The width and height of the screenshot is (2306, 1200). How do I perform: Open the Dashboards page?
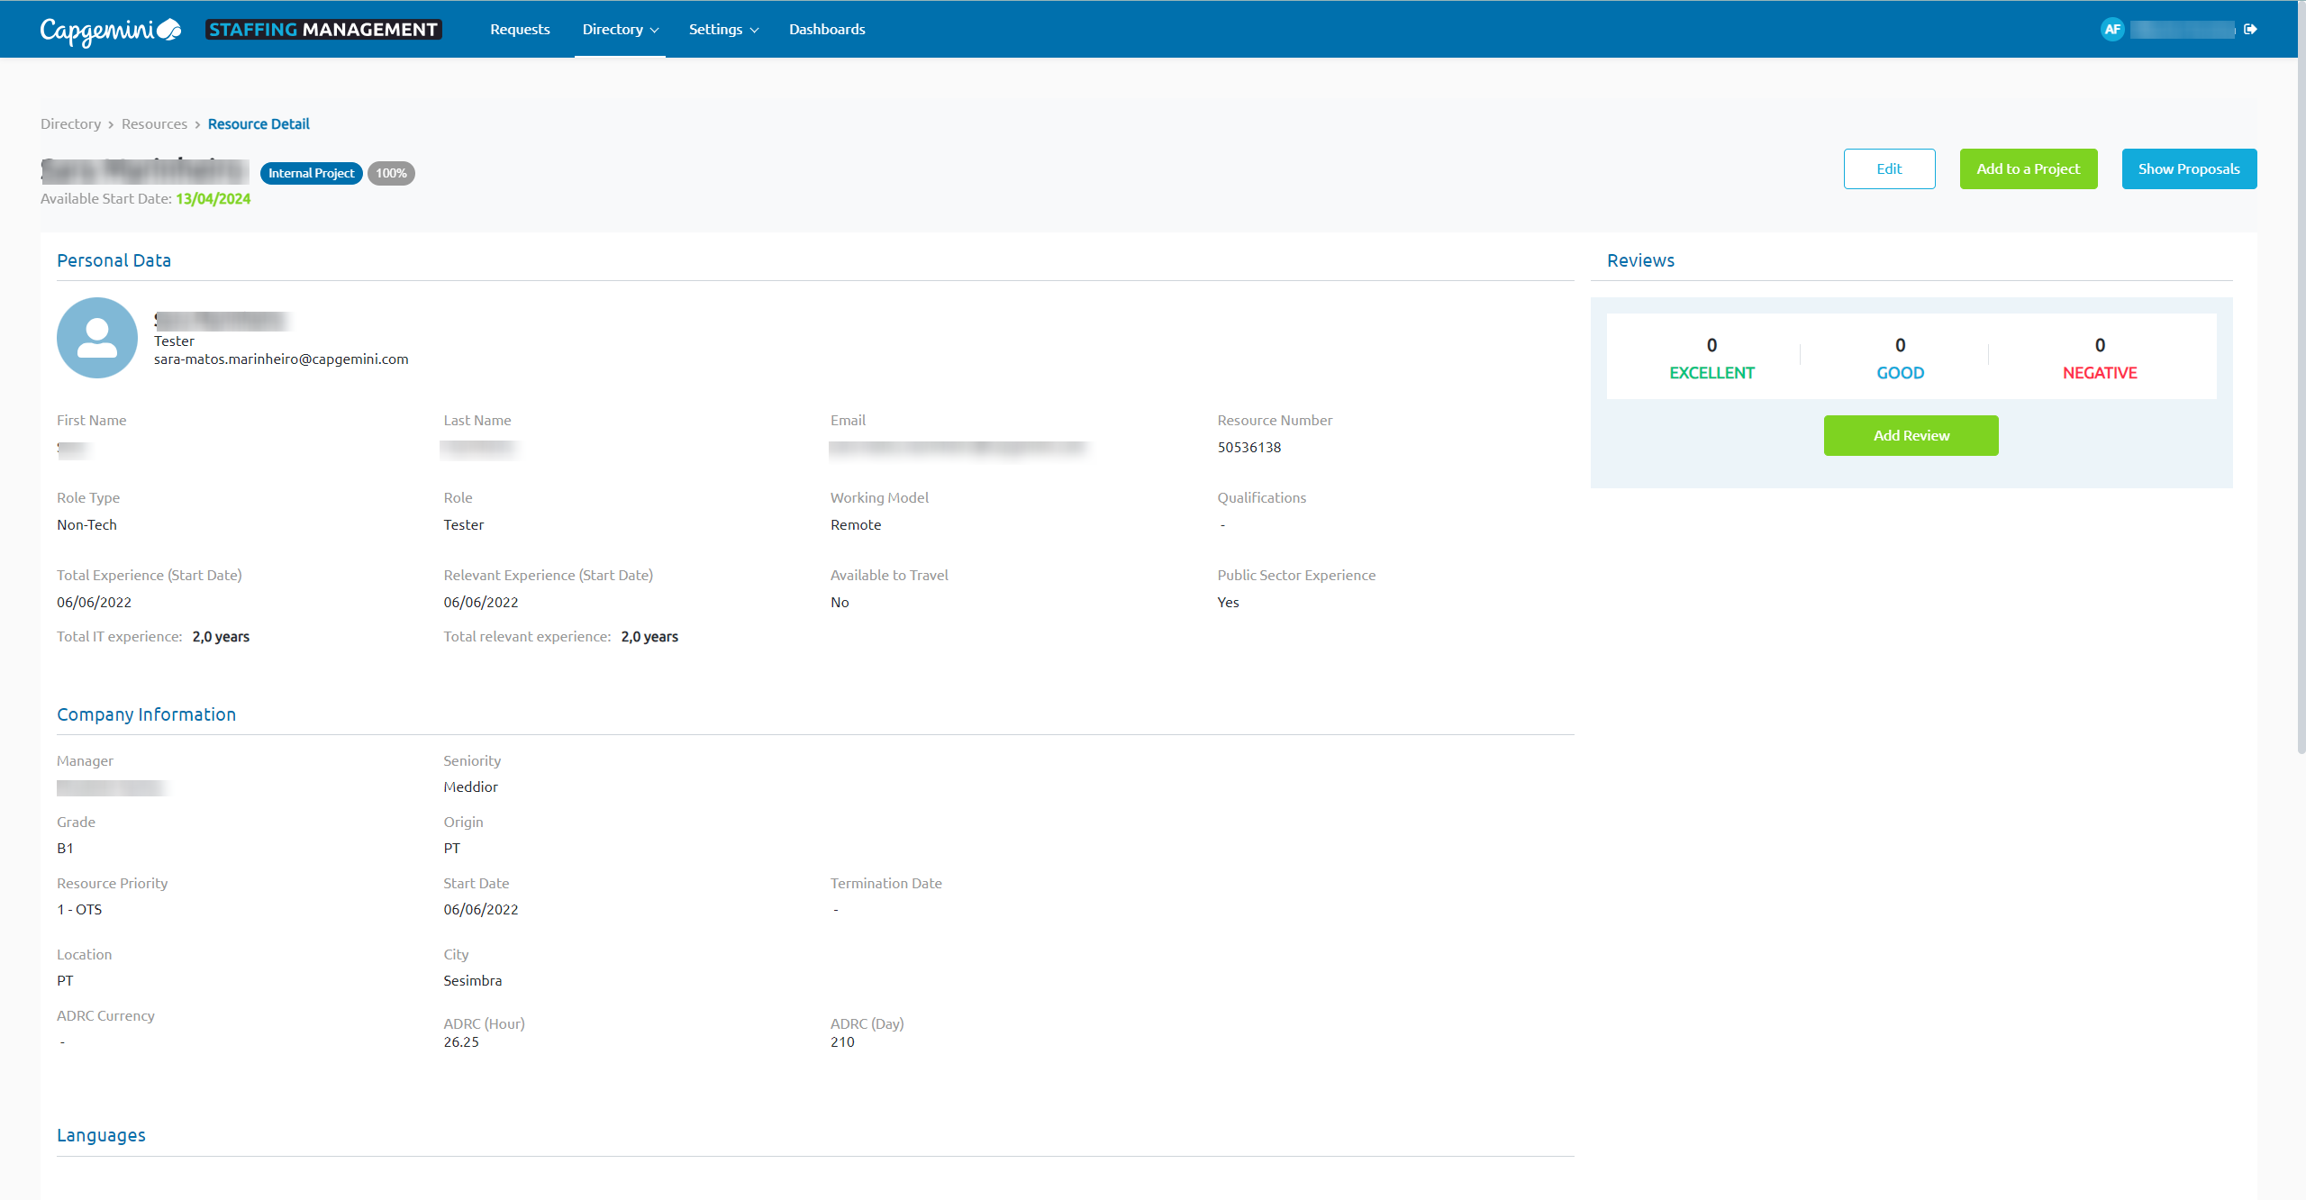pyautogui.click(x=827, y=30)
